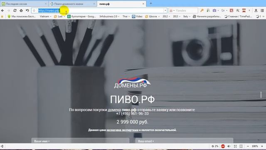Open the crossed tools icon
This screenshot has height=150, width=266.
point(238,10)
